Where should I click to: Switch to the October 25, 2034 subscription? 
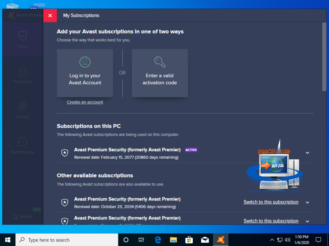(x=271, y=202)
